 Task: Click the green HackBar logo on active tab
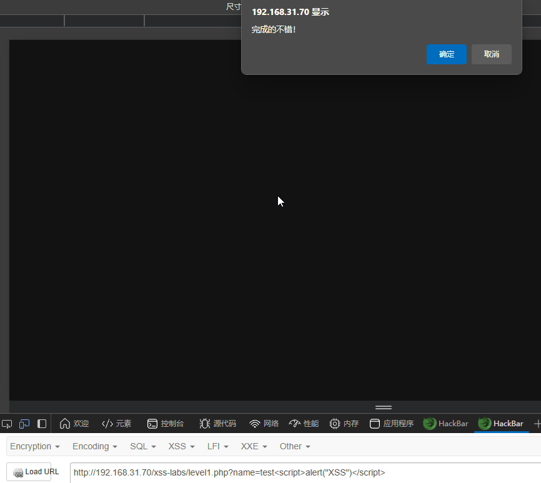[485, 424]
